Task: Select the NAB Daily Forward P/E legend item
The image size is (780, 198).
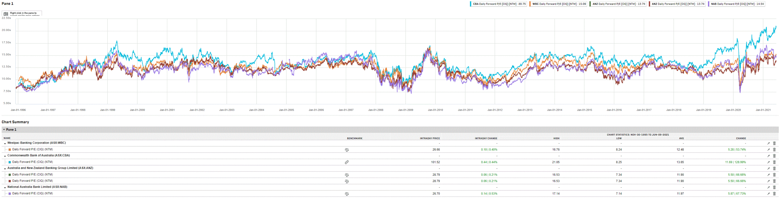Action: point(736,4)
